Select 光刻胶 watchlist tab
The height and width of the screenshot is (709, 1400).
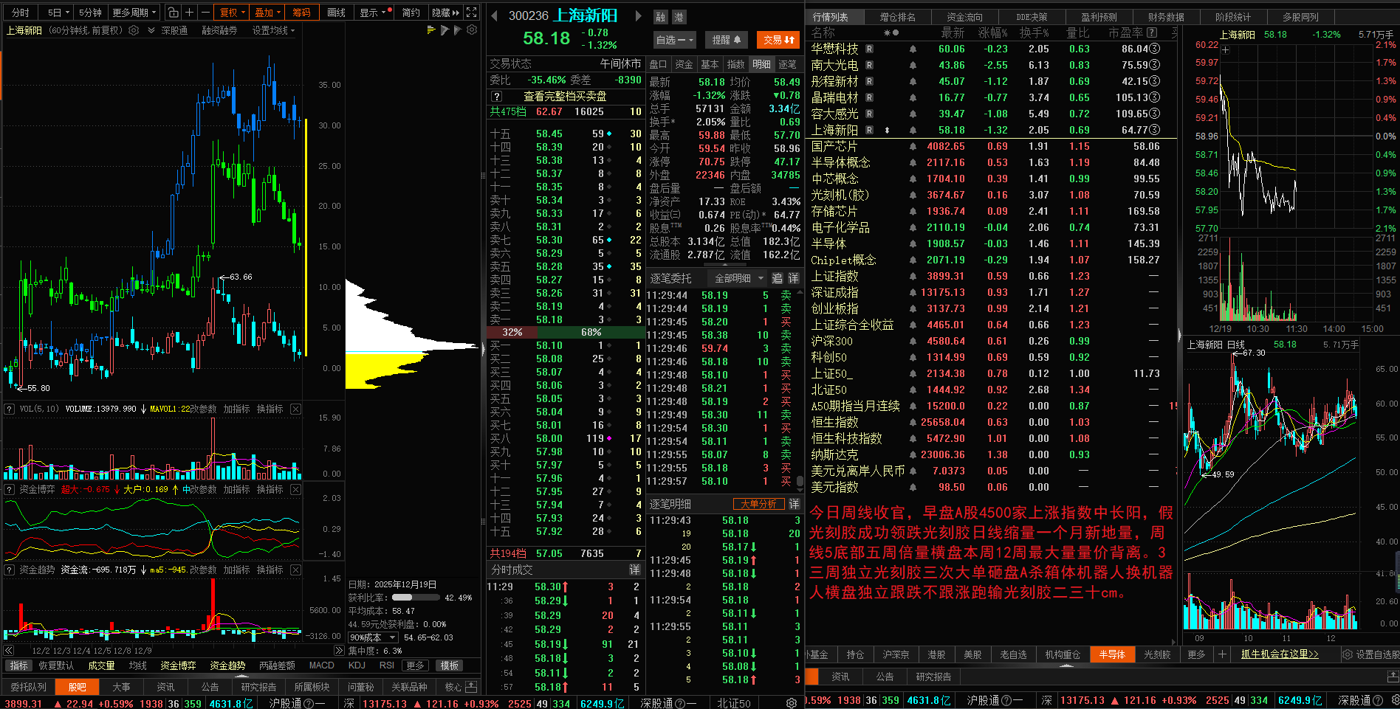point(1157,654)
